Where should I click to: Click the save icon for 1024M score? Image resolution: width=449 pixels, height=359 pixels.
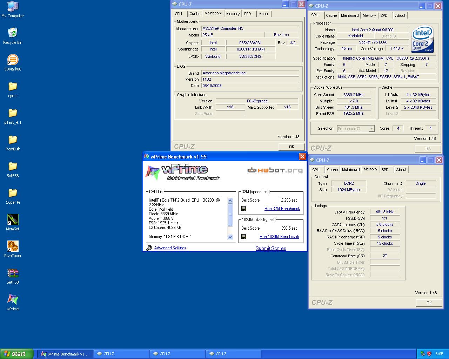pyautogui.click(x=244, y=237)
